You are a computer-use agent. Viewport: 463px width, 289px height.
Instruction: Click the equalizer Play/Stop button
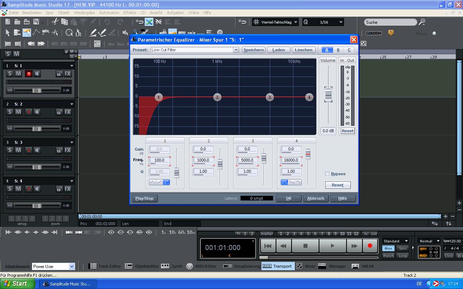[144, 198]
